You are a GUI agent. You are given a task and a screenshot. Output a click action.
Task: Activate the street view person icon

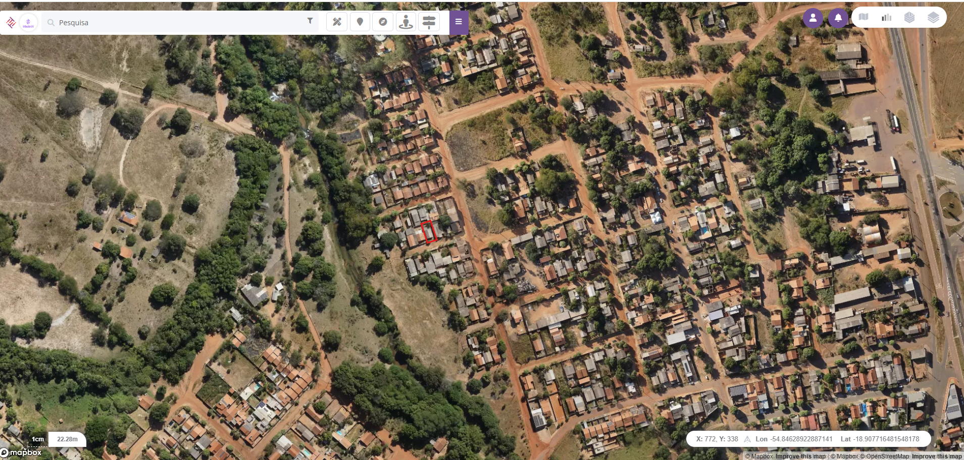(406, 22)
